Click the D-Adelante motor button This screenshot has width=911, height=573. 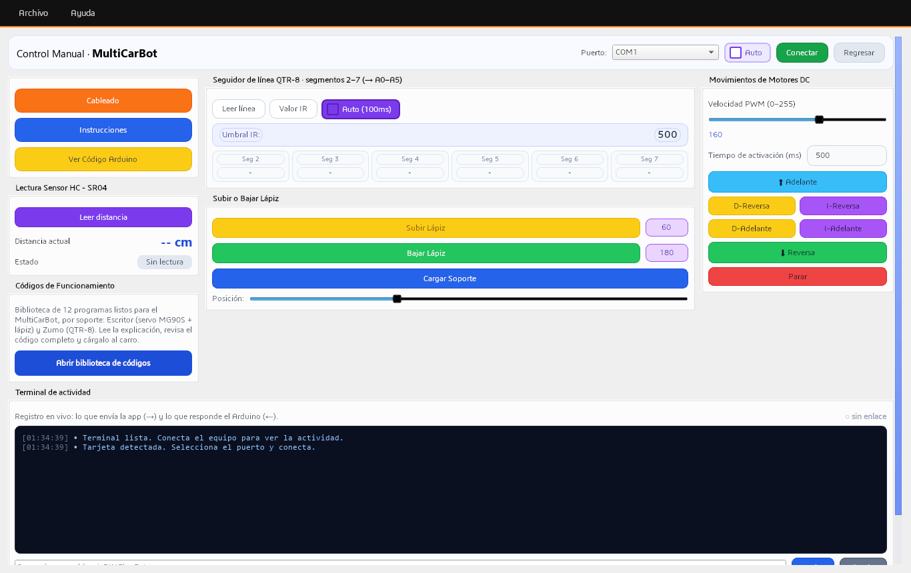[752, 229]
